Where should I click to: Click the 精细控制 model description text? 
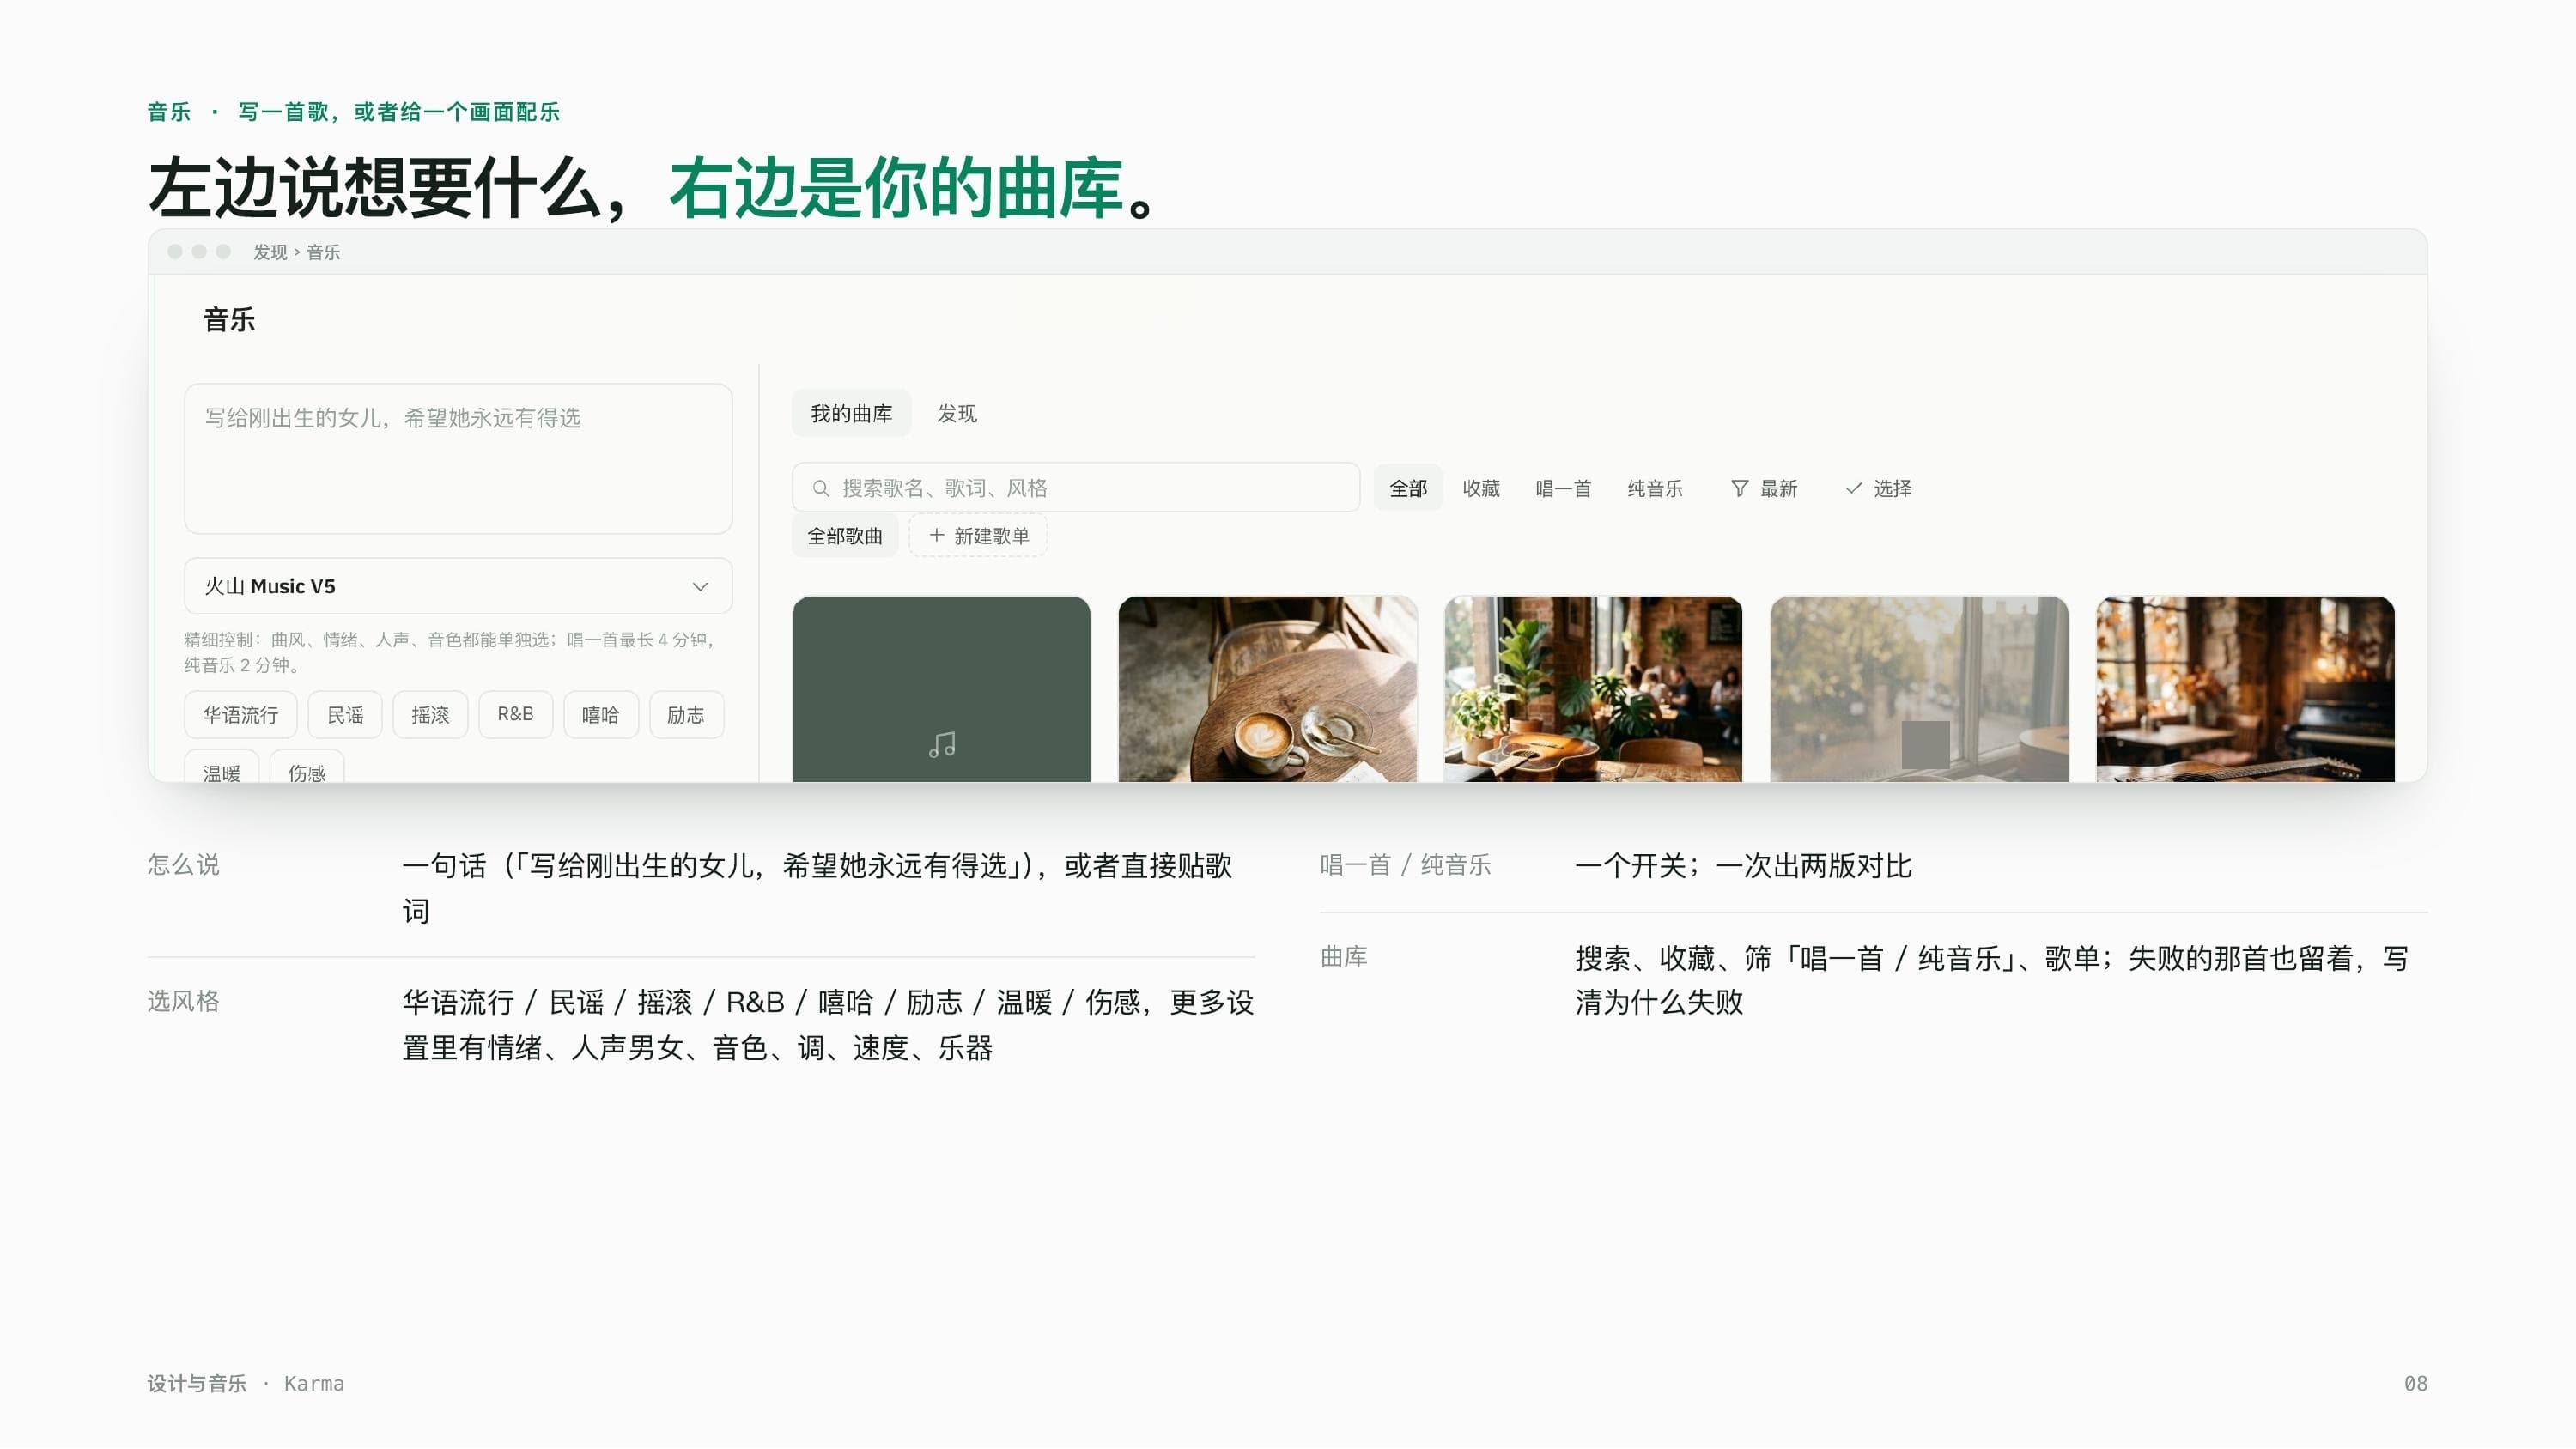click(450, 652)
